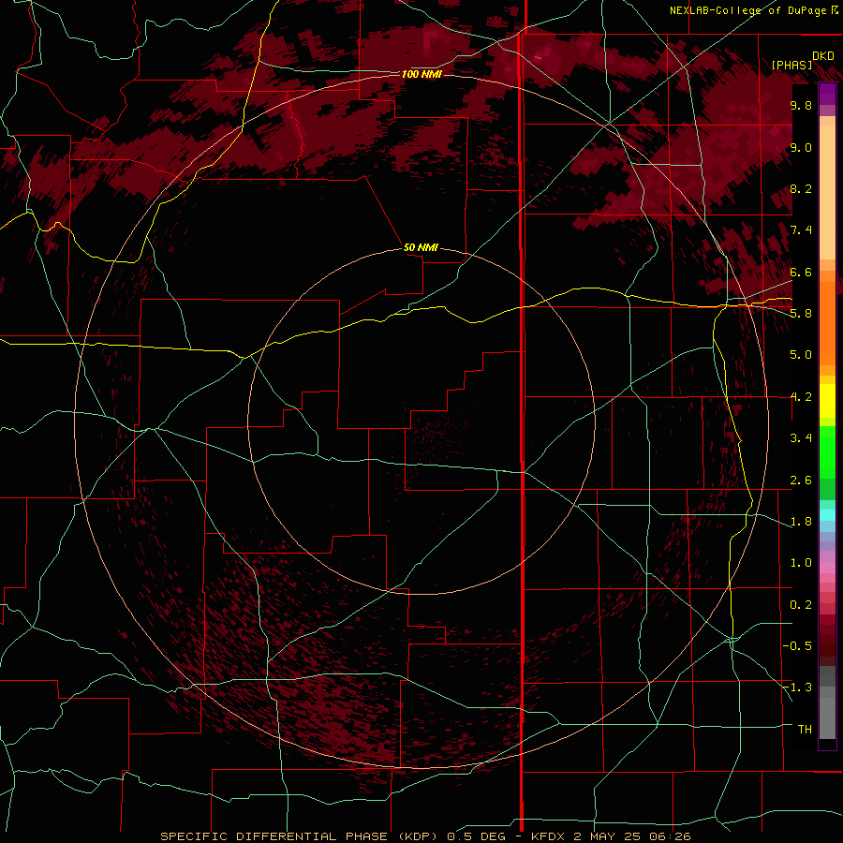Viewport: 843px width, 843px height.
Task: Click the 100 NMI range ring label
Action: click(x=421, y=74)
